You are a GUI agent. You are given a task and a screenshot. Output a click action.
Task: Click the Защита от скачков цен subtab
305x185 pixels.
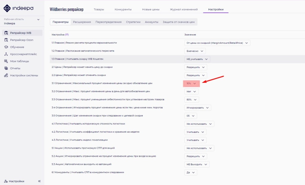tap(178, 22)
